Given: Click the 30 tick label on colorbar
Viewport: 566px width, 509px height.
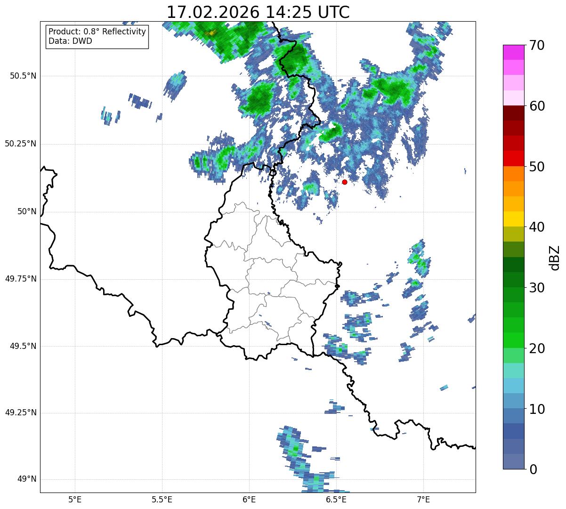Looking at the screenshot, I should 537,288.
